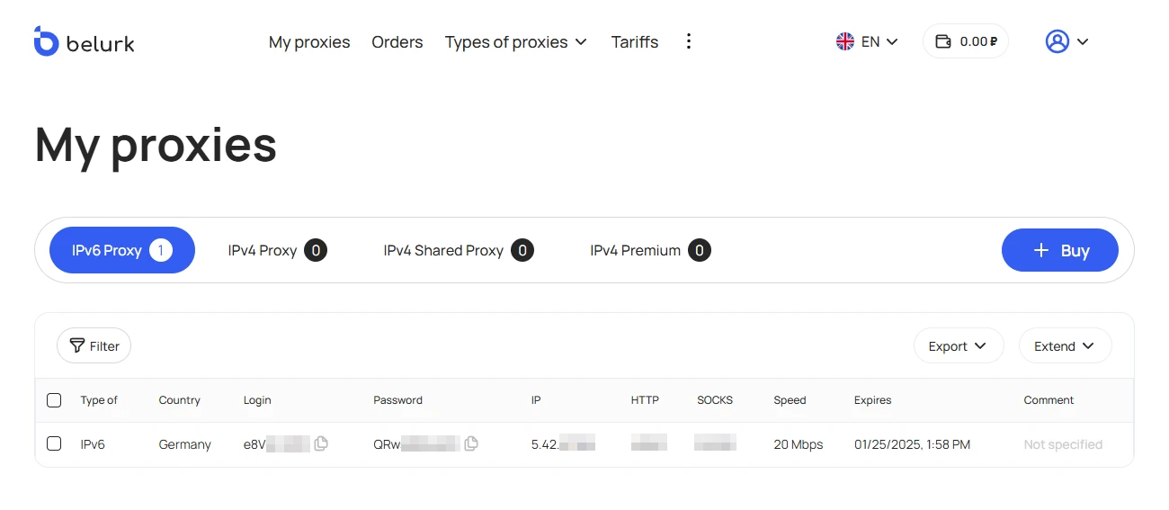Open the Orders page
The image size is (1169, 510).
[x=397, y=42]
